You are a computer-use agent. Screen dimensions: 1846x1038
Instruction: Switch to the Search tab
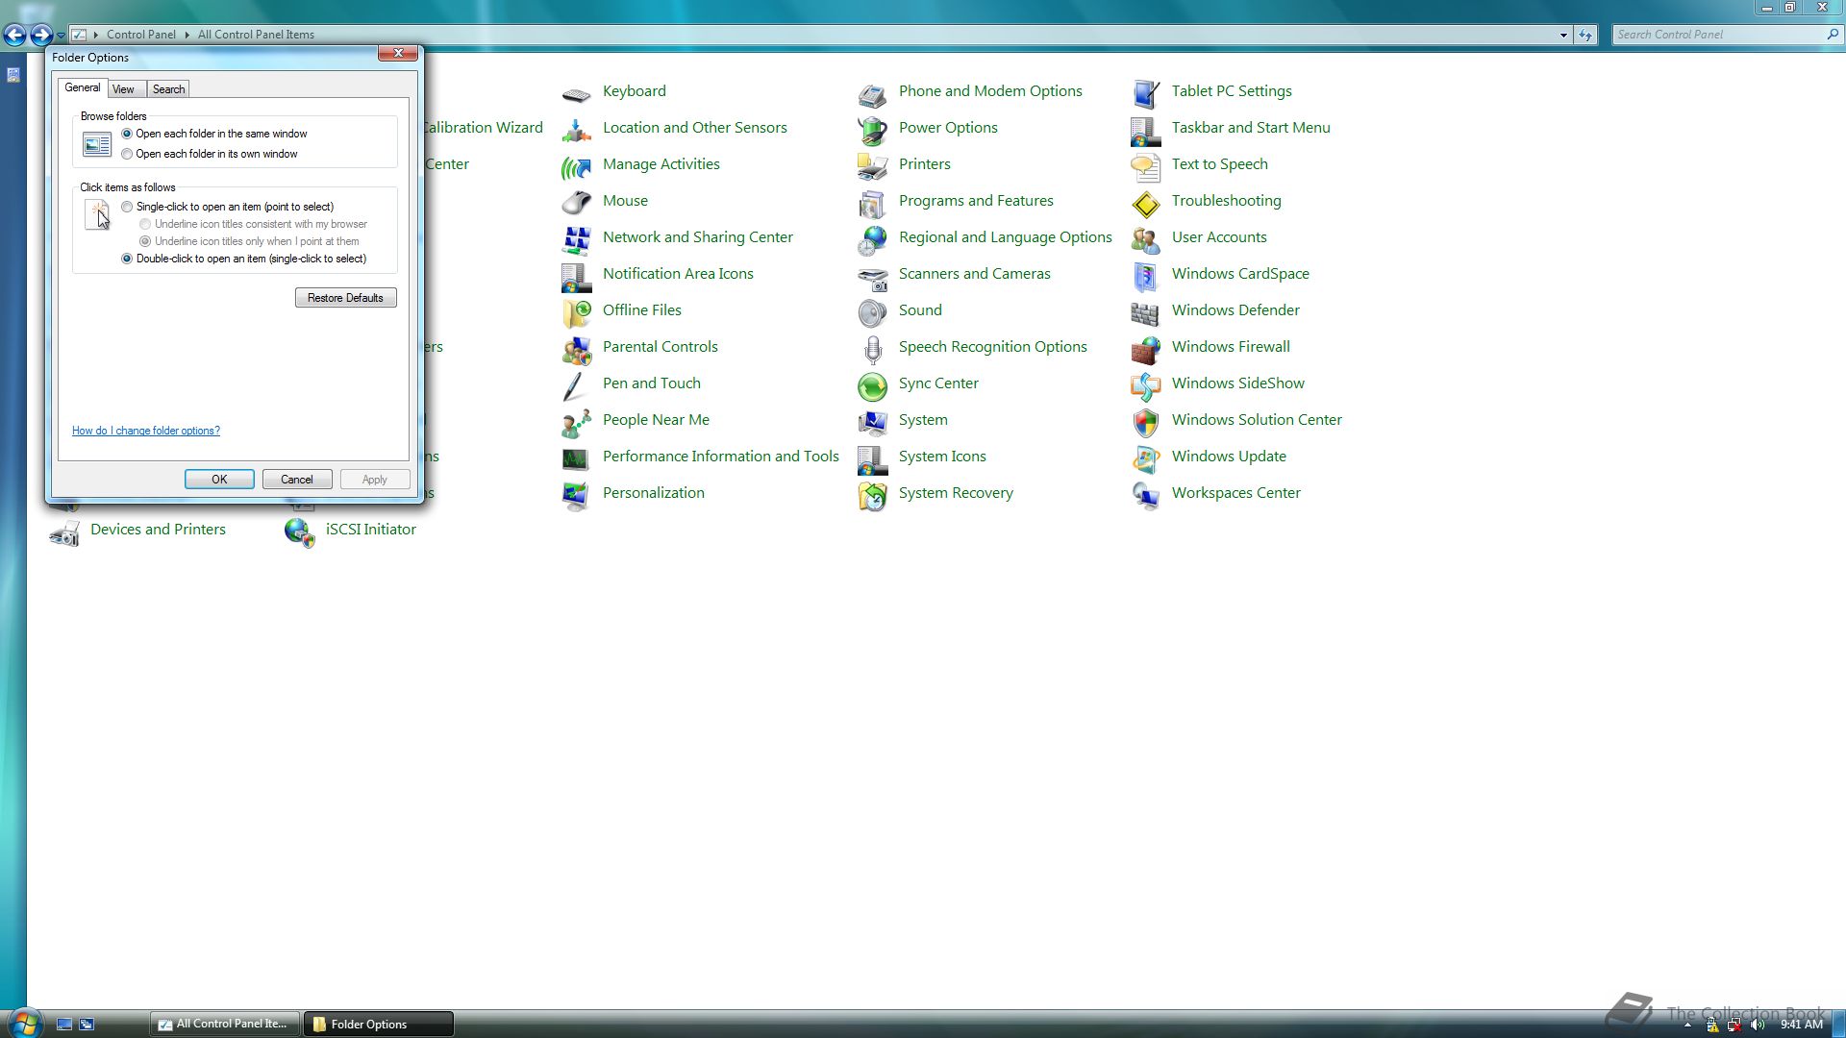click(168, 89)
